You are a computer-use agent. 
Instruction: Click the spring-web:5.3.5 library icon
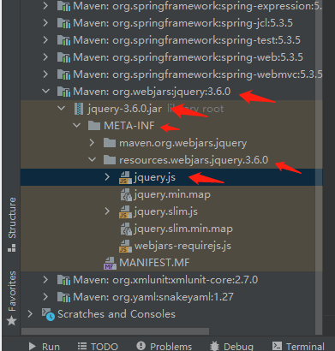(x=63, y=57)
